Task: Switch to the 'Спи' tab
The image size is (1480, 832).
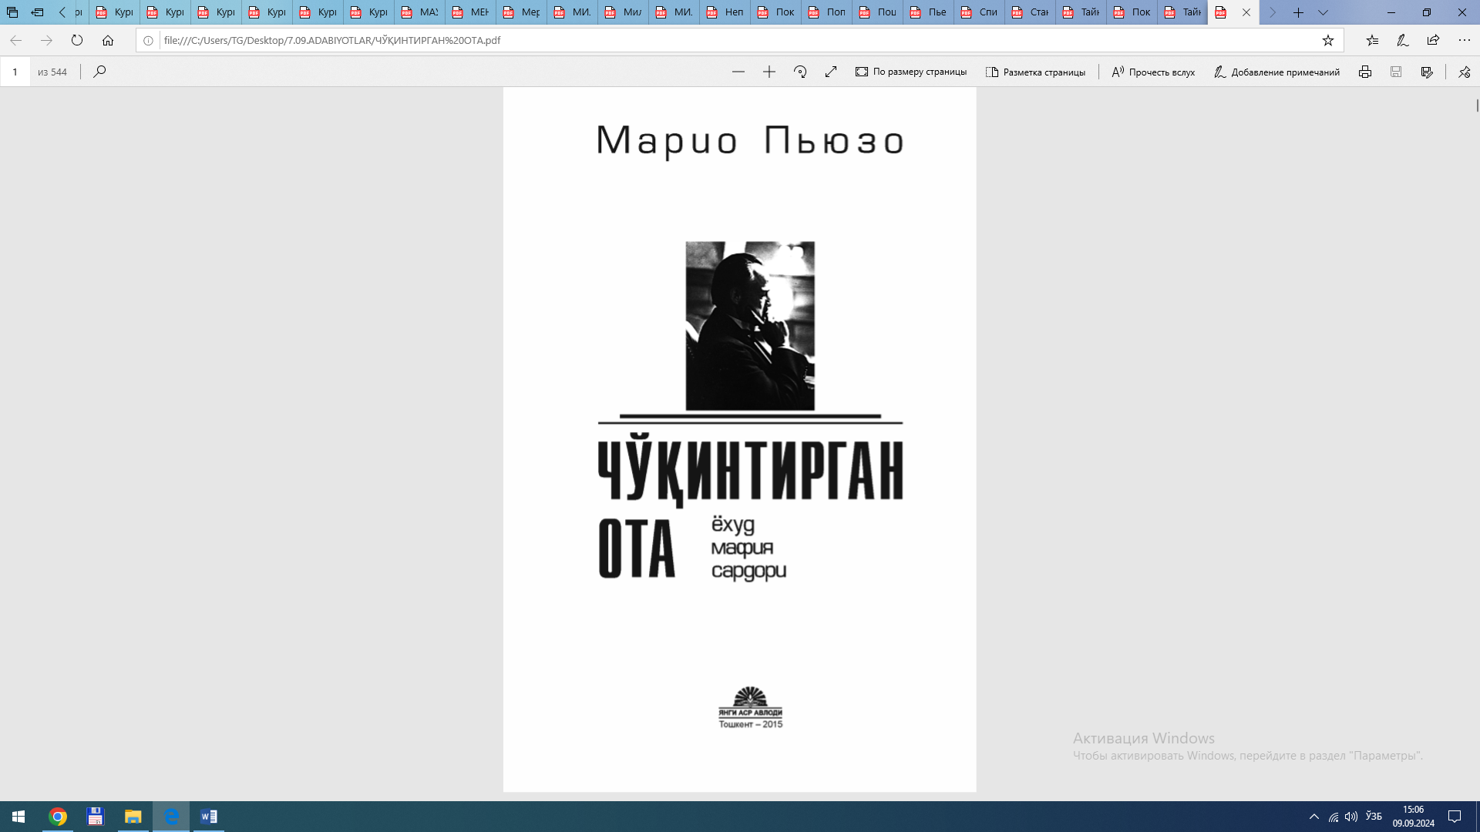Action: click(980, 12)
